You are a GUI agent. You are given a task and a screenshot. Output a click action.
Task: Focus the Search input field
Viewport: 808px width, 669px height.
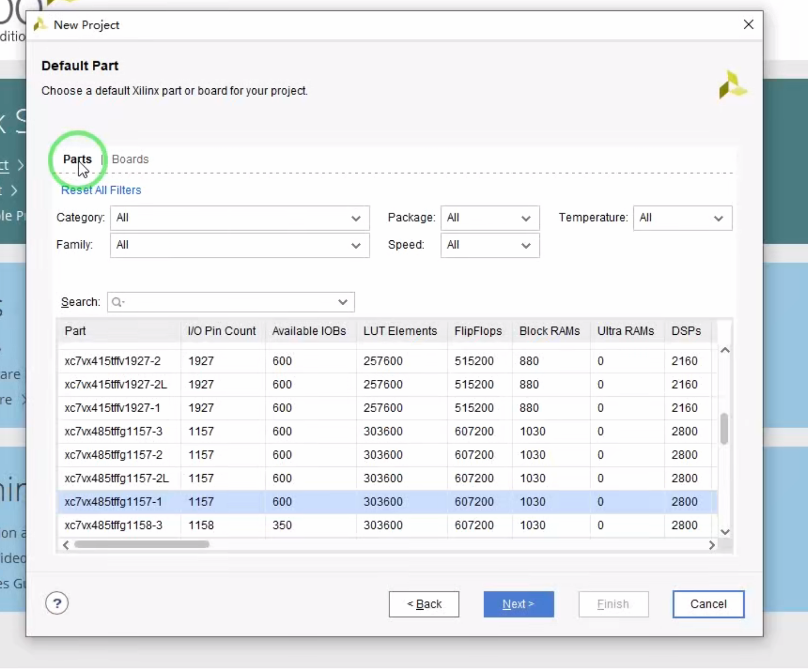point(231,302)
